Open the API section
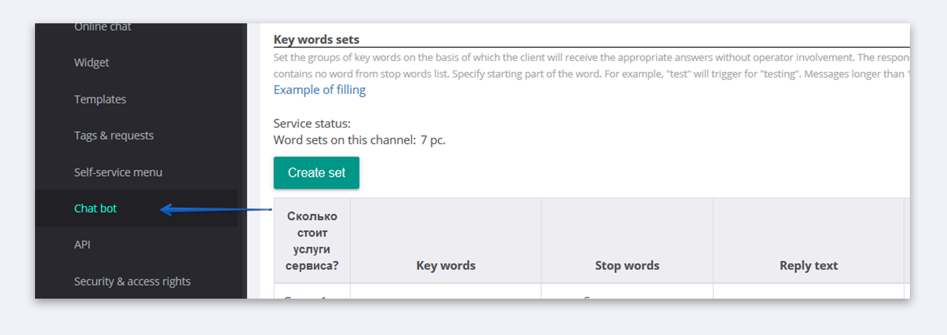The width and height of the screenshot is (947, 335). [x=82, y=245]
